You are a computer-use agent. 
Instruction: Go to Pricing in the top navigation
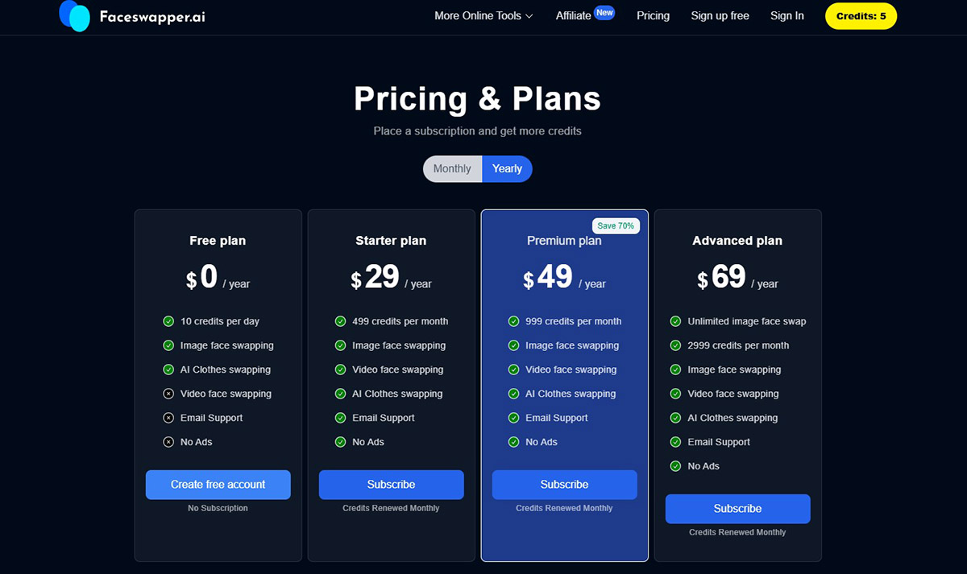pos(653,16)
